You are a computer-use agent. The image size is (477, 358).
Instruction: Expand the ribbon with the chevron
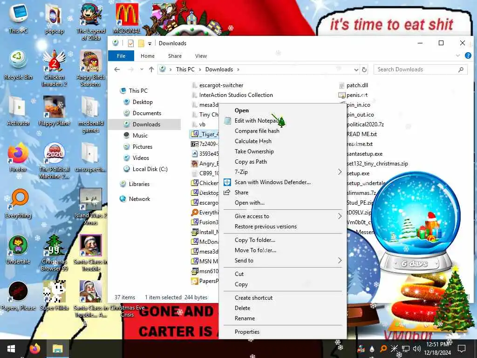tap(458, 56)
